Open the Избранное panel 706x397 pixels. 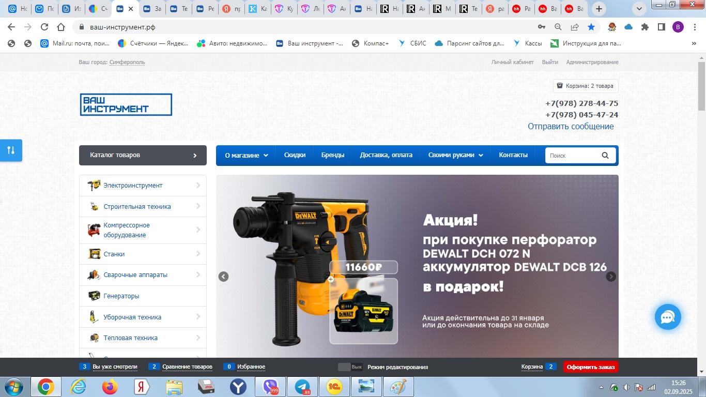251,367
